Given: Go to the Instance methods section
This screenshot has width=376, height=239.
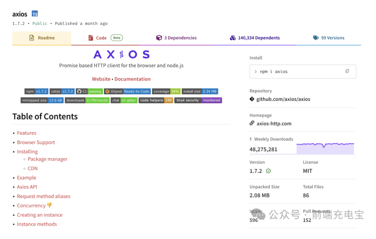Looking at the screenshot, I should tap(37, 224).
